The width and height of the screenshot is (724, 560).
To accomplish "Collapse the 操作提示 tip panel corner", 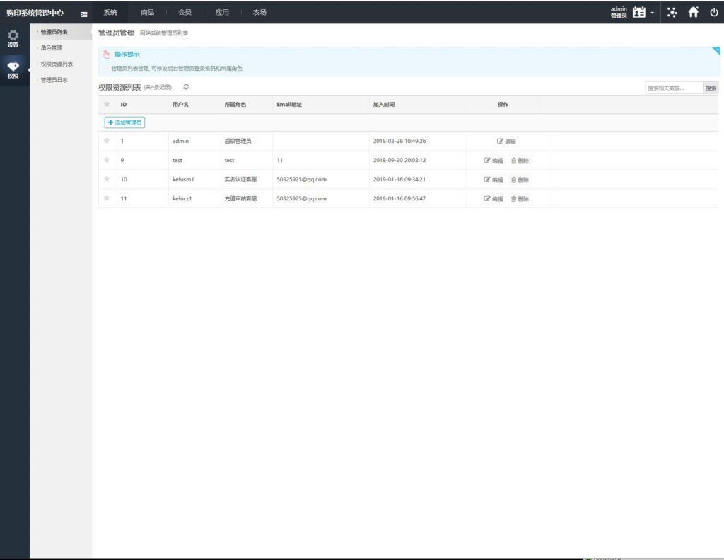I will coord(716,52).
